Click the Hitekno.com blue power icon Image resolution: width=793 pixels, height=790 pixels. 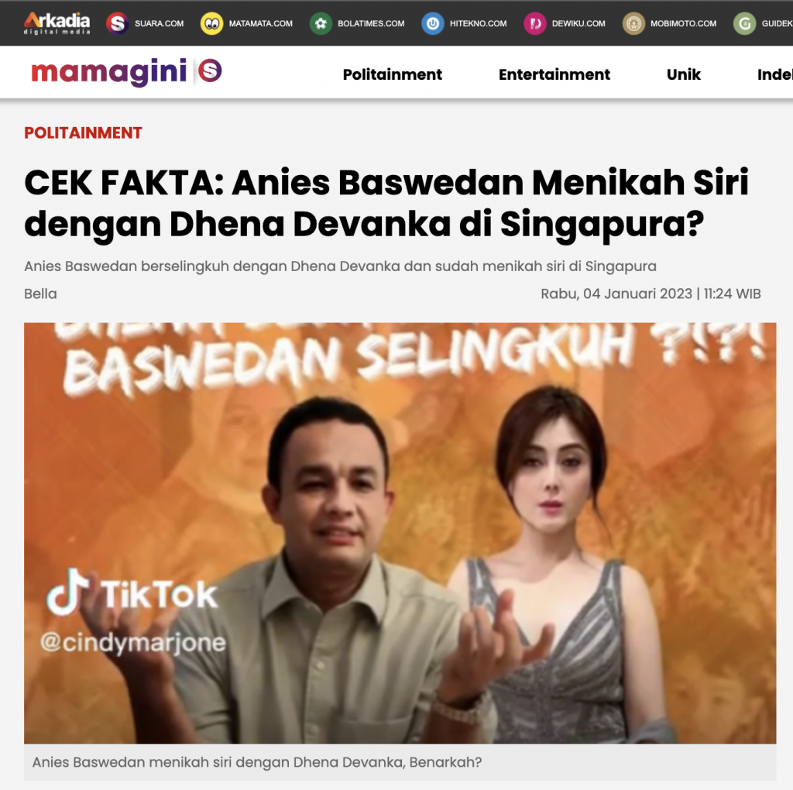[x=433, y=23]
